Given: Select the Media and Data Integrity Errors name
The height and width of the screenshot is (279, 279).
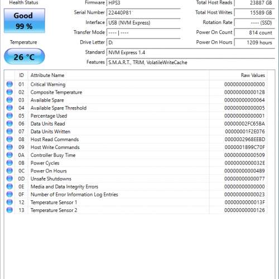Looking at the screenshot, I should click(64, 187).
